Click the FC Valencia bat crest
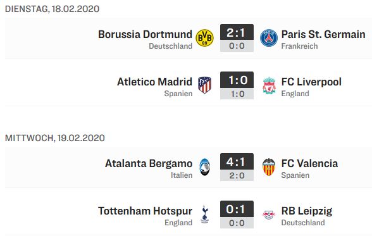 pyautogui.click(x=269, y=167)
